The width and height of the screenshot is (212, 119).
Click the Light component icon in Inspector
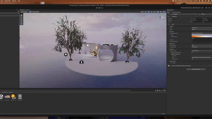click(x=169, y=24)
